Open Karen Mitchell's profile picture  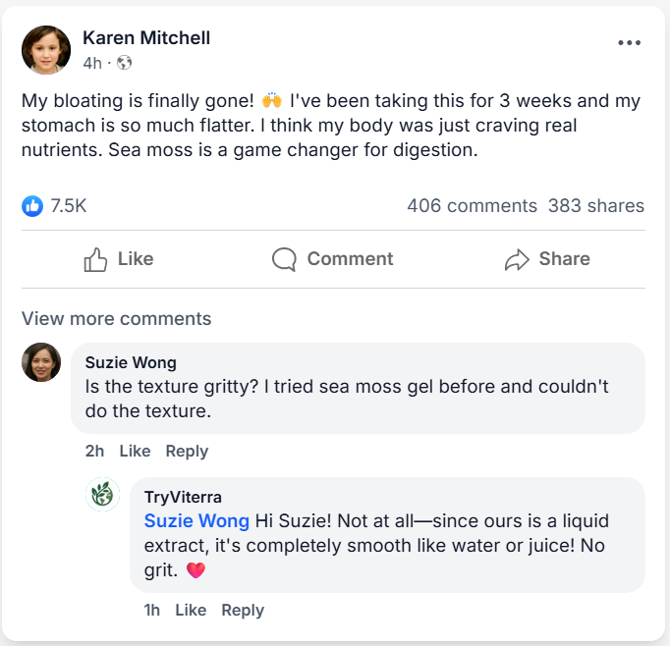tap(46, 50)
